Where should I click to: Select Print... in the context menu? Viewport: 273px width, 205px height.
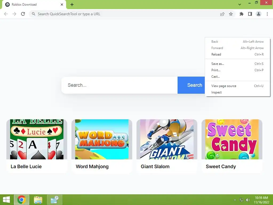(238, 70)
